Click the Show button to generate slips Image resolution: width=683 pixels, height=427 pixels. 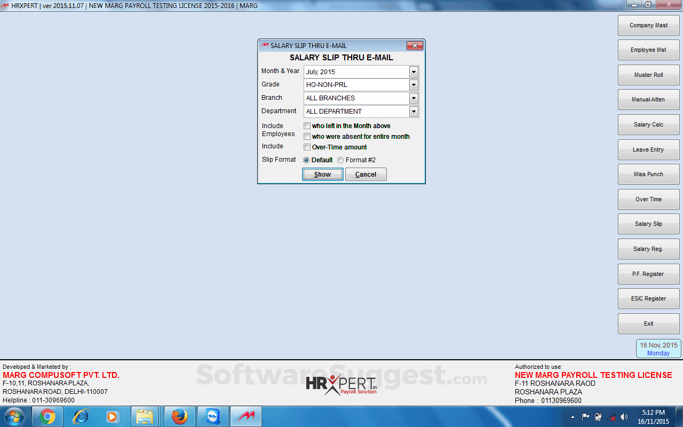click(322, 174)
